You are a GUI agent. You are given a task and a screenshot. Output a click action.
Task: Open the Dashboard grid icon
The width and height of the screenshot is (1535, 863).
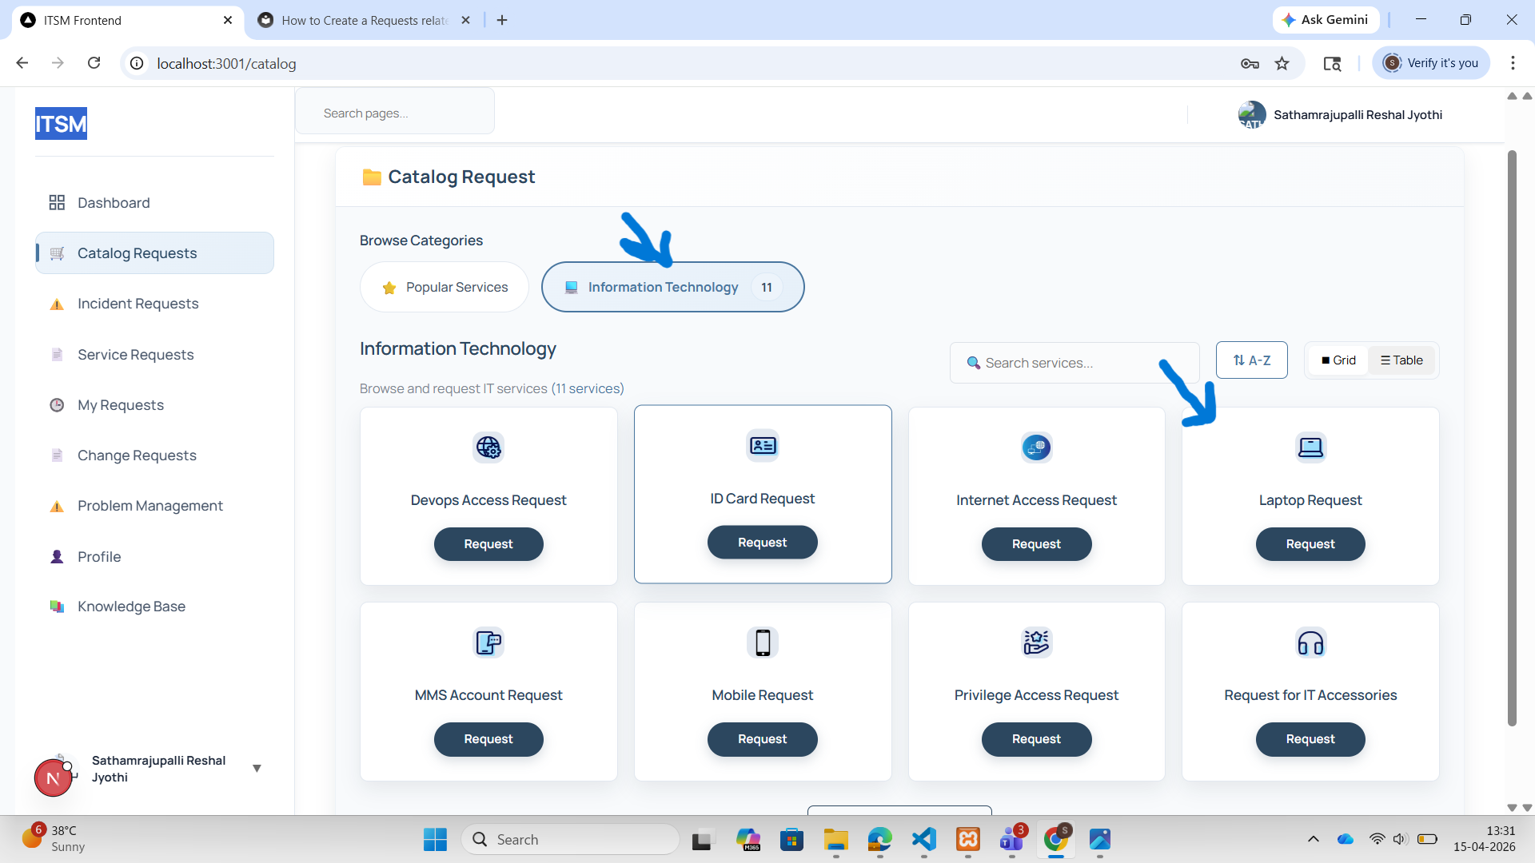click(x=57, y=203)
